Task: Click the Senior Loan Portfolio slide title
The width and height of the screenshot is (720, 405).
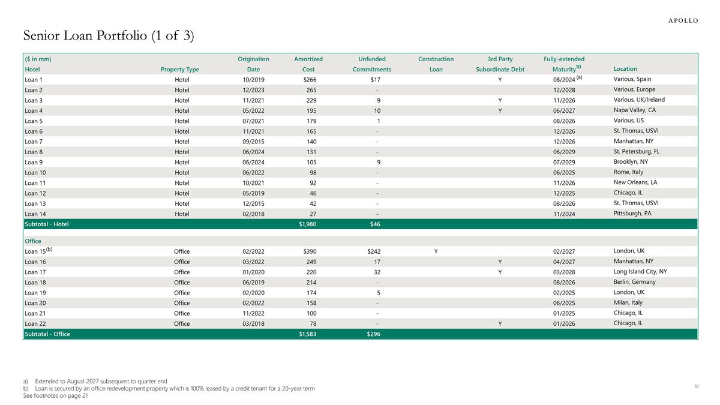Action: coord(109,37)
